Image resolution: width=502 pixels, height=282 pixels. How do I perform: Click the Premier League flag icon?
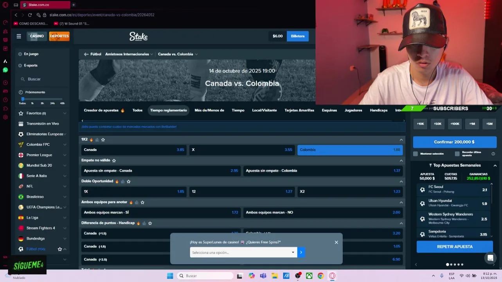tap(21, 155)
